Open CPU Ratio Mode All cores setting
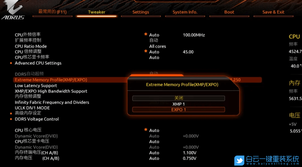 click(x=157, y=46)
